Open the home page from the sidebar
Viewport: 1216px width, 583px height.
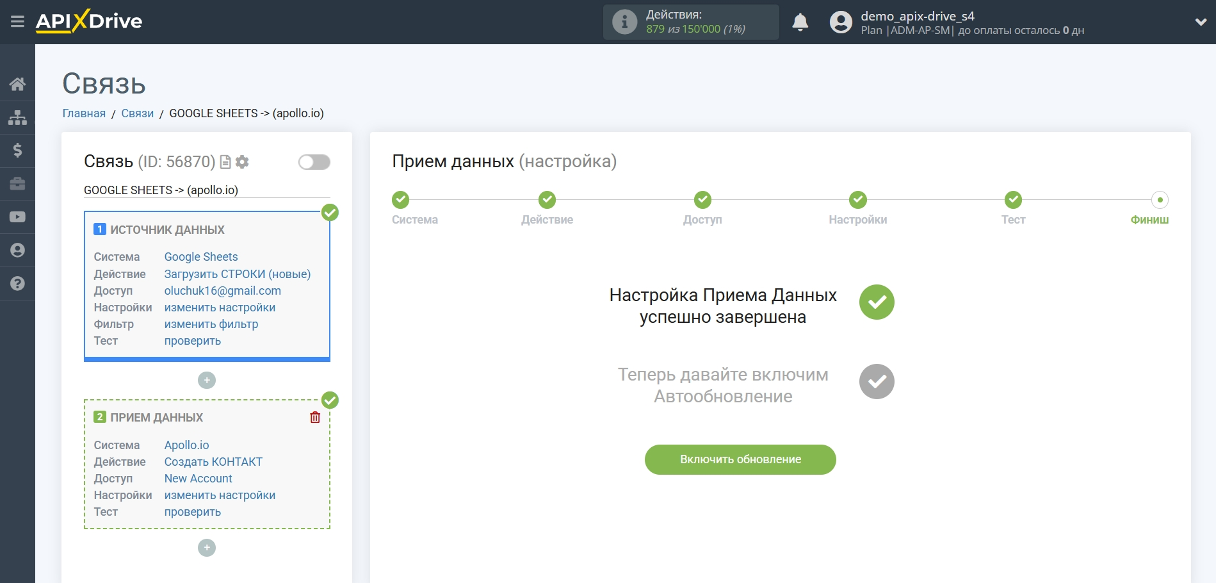coord(17,83)
